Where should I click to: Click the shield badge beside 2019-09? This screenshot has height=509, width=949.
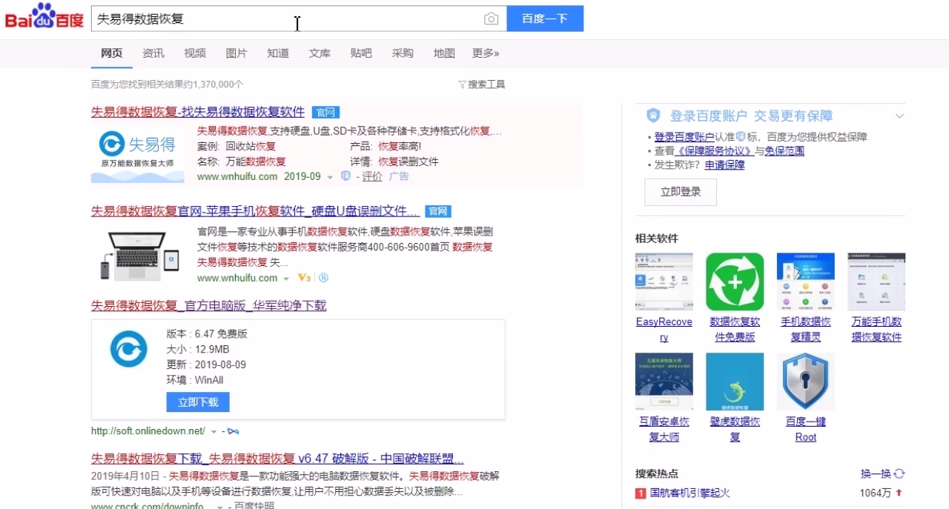[x=345, y=176]
